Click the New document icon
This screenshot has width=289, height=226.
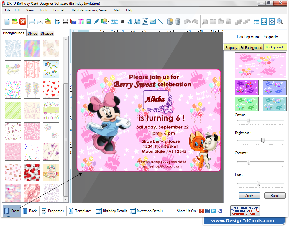pos(7,22)
